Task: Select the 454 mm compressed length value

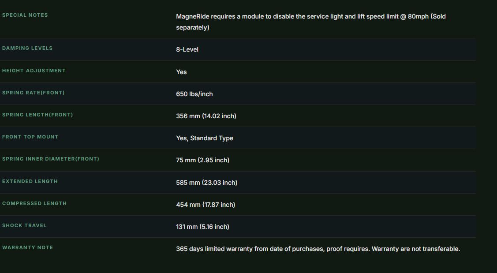Action: [206, 205]
